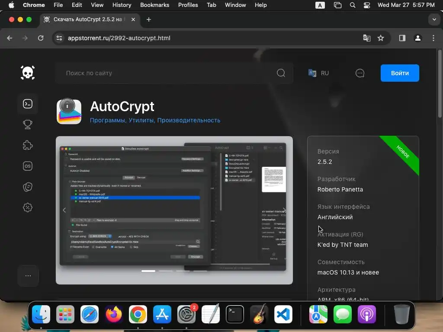The height and width of the screenshot is (332, 443).
Task: Open the puzzle-piece plugins sidebar icon
Action: pos(28,145)
